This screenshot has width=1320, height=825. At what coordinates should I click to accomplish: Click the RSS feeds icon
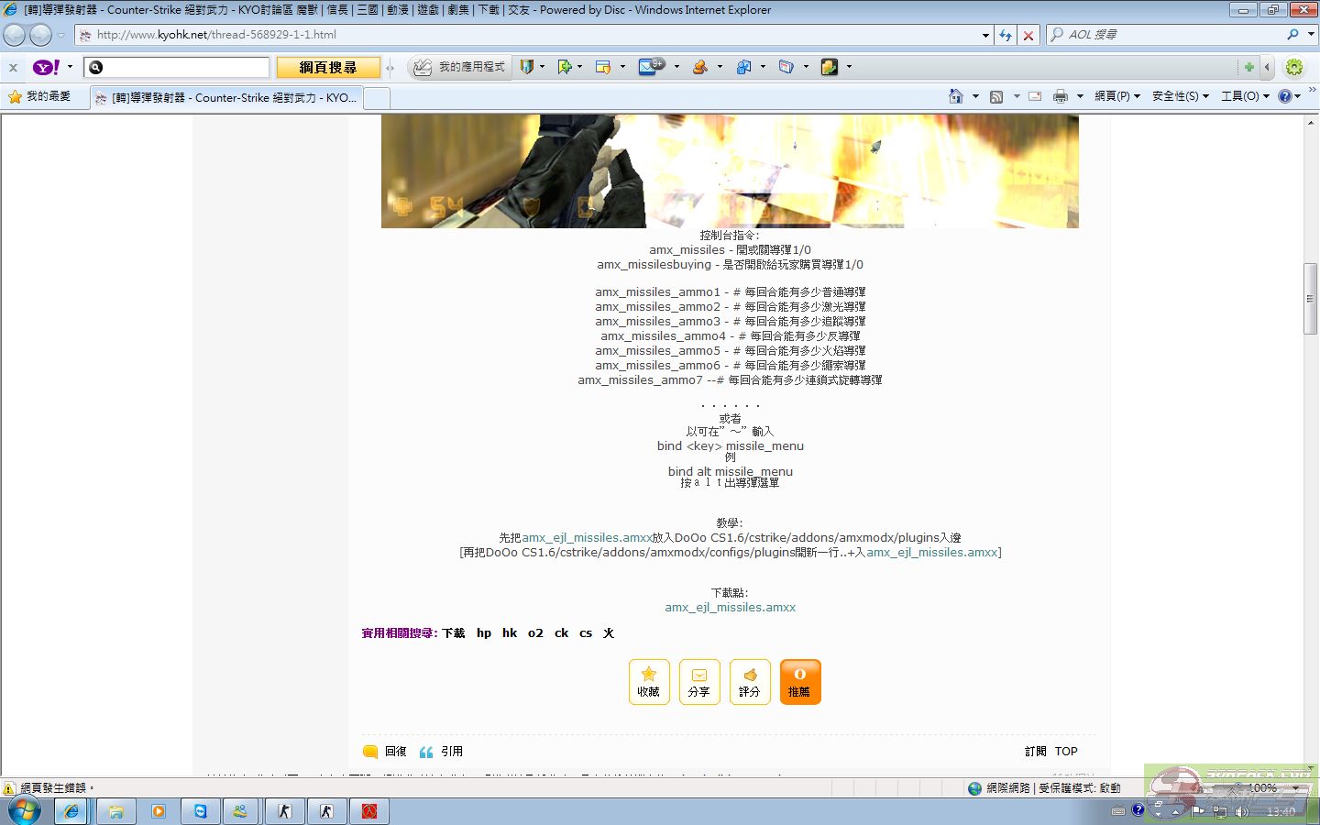tap(996, 96)
